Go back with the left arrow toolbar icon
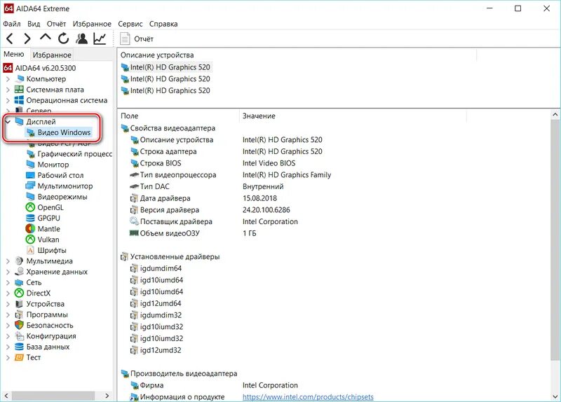The image size is (561, 402). tap(10, 39)
